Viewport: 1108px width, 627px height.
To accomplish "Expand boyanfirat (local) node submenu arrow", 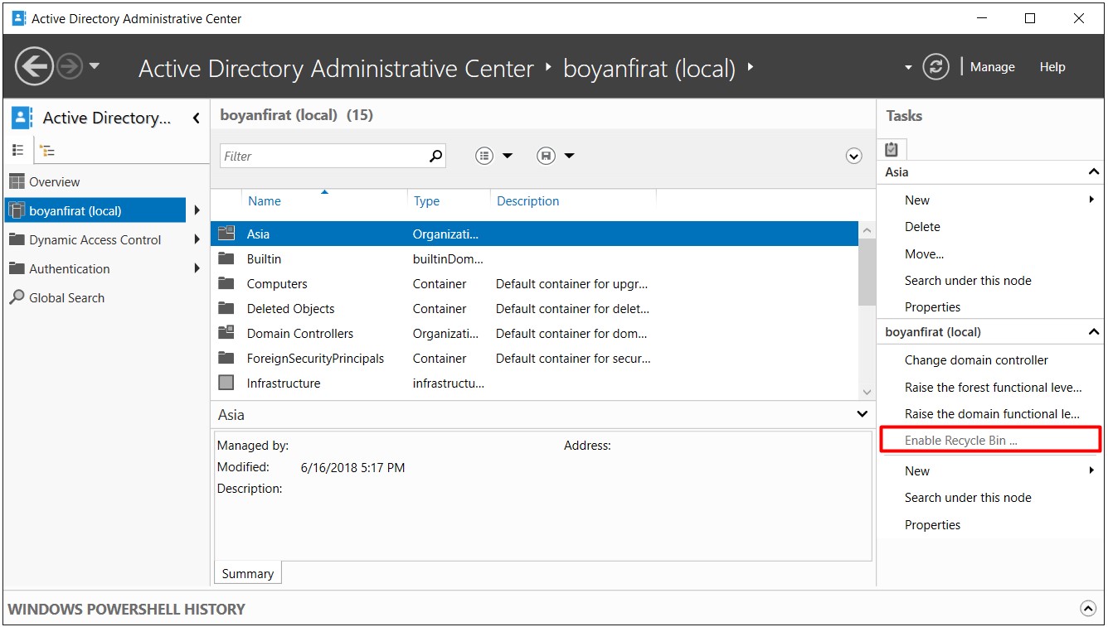I will click(197, 210).
